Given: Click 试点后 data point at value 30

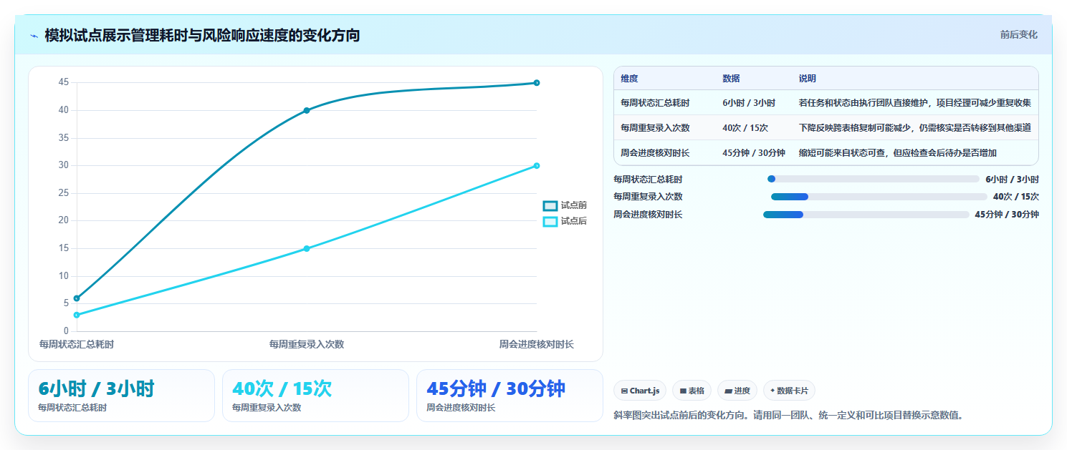Looking at the screenshot, I should pyautogui.click(x=537, y=166).
